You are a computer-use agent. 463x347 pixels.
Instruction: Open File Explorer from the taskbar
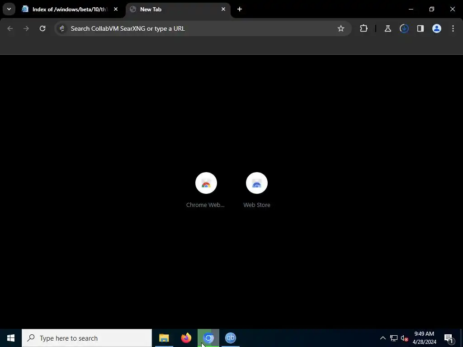tap(164, 338)
